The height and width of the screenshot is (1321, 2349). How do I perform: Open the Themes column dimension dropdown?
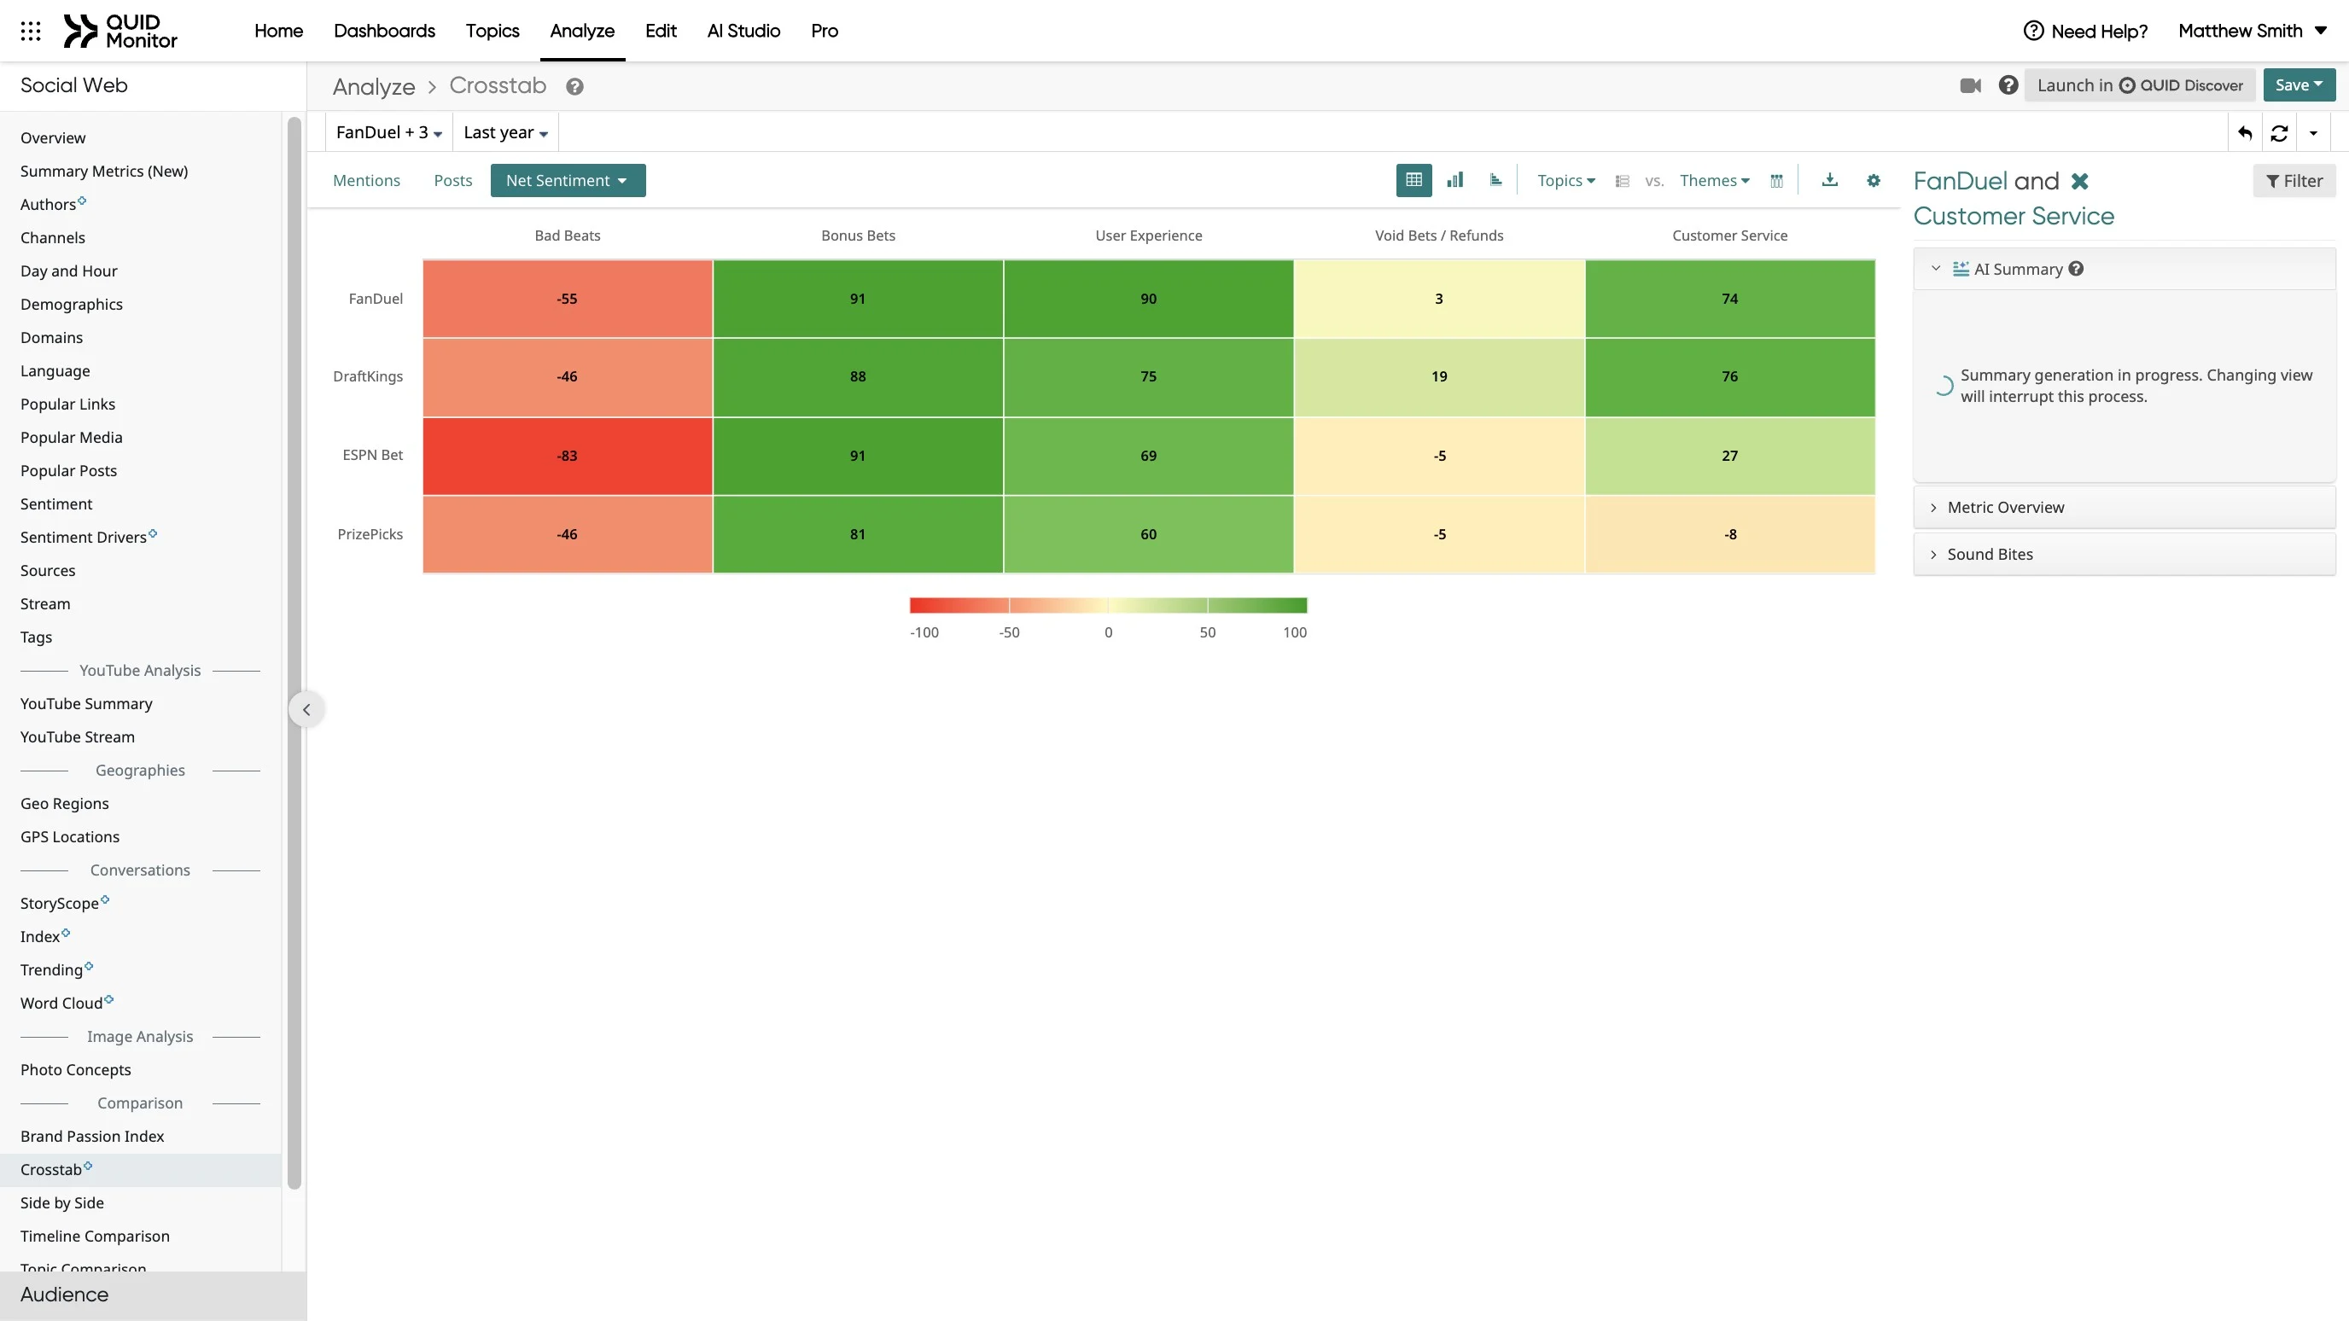pos(1714,181)
